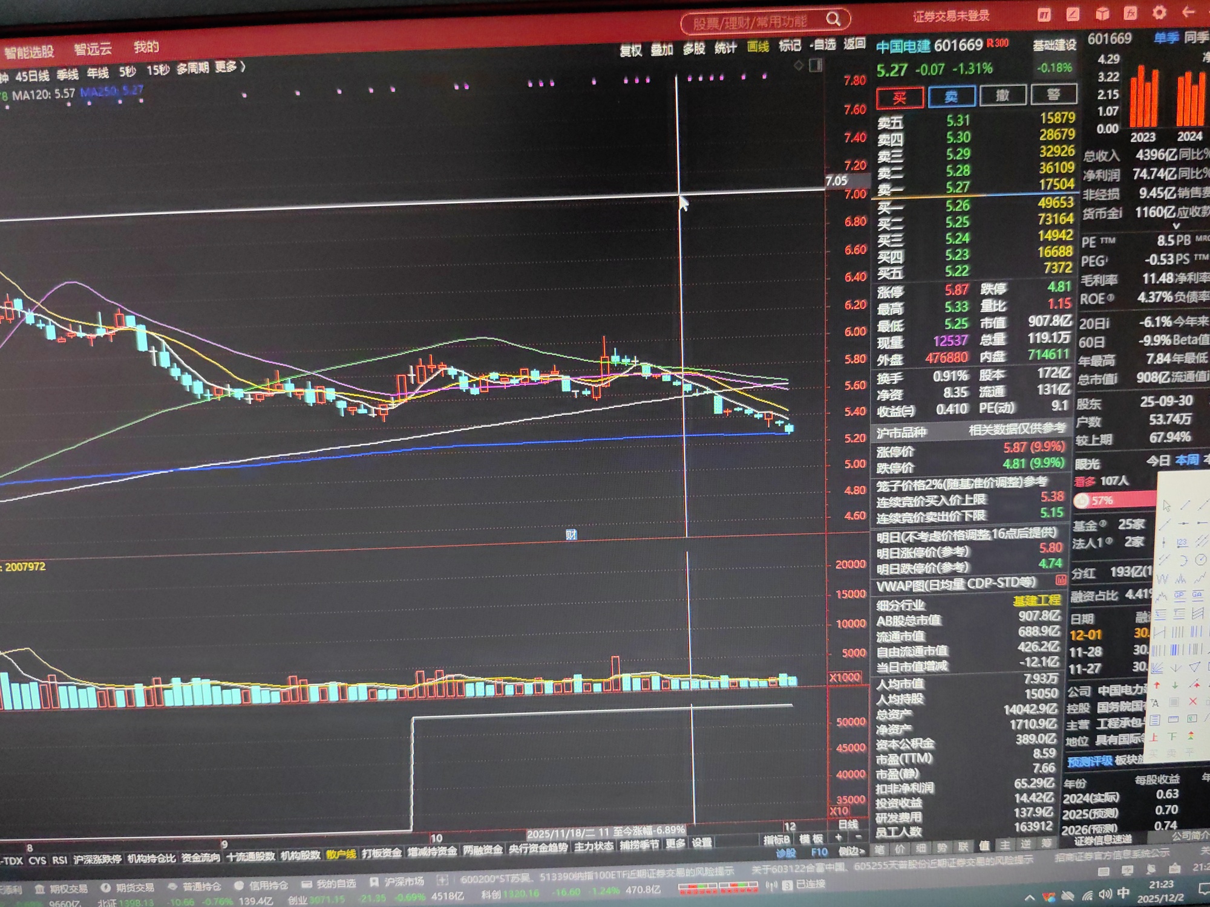Click the pencil edit icon in title bar
The image size is (1210, 907).
pyautogui.click(x=1073, y=15)
